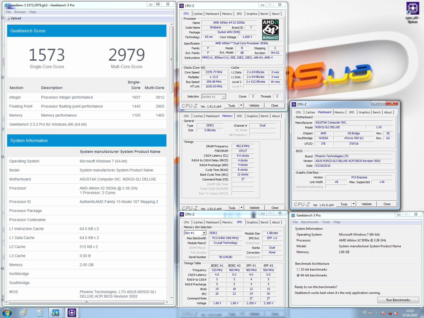The width and height of the screenshot is (424, 318).
Task: Open the volume speaker tray icon
Action: pos(396,313)
